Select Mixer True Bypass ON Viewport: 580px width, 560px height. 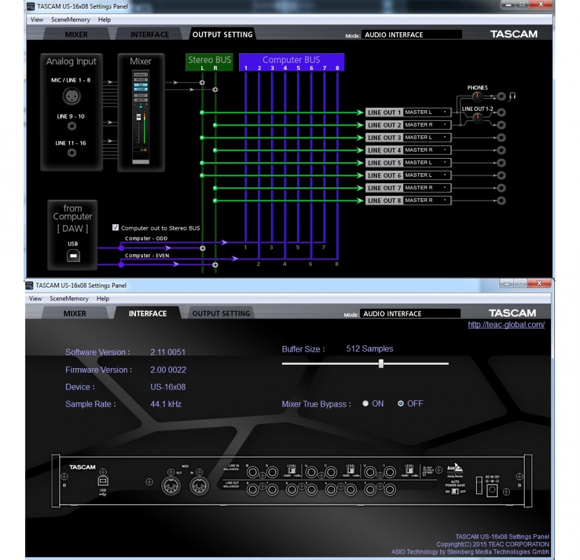click(x=365, y=404)
